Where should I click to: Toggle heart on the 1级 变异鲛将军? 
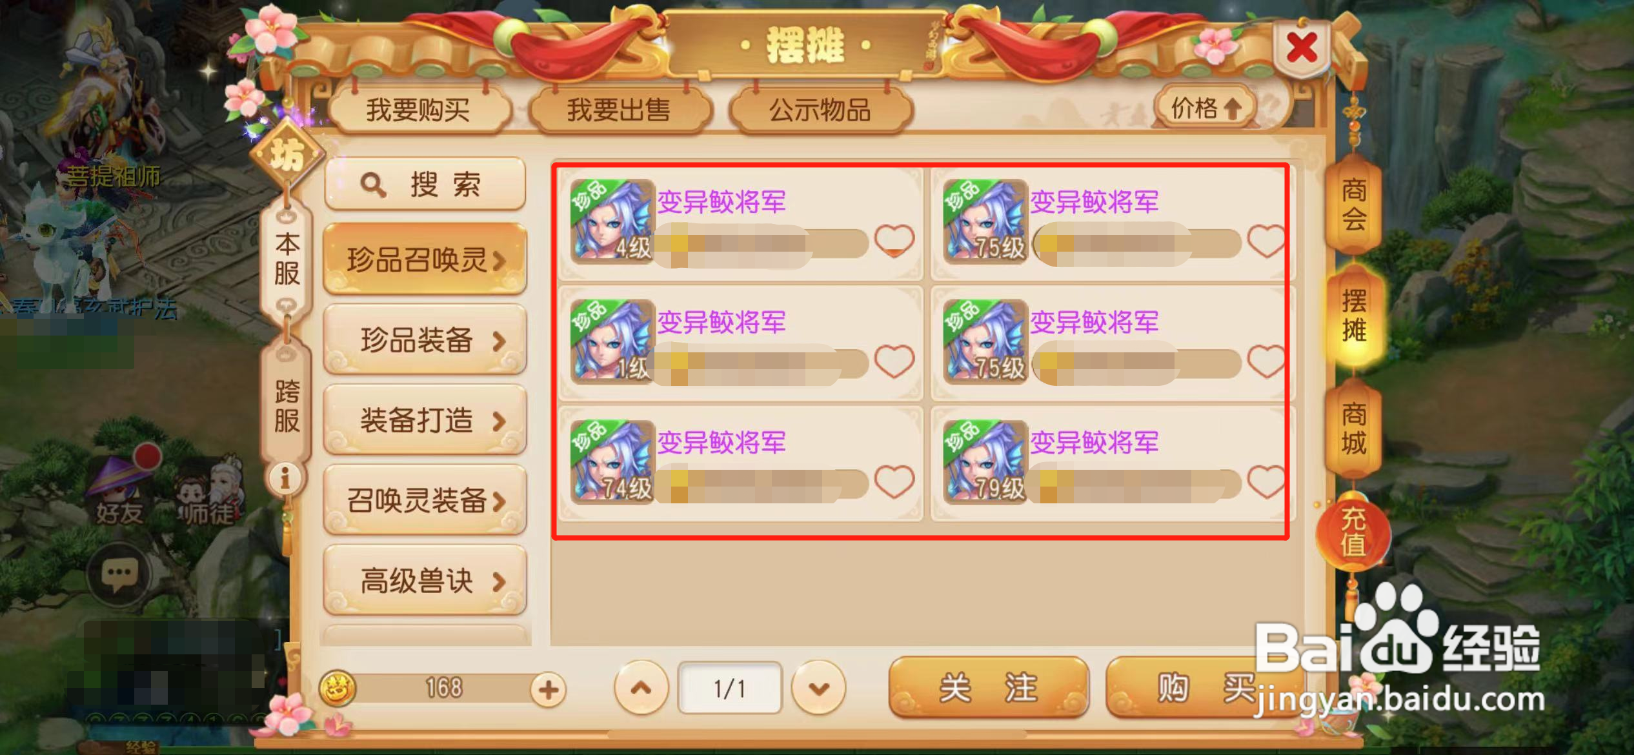894,361
